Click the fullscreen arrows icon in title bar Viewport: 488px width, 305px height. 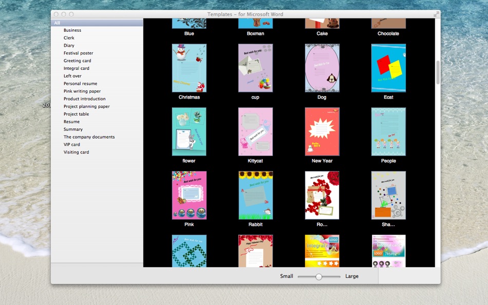[x=436, y=14]
